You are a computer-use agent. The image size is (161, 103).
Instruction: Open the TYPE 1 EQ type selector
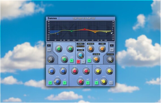[80, 44]
